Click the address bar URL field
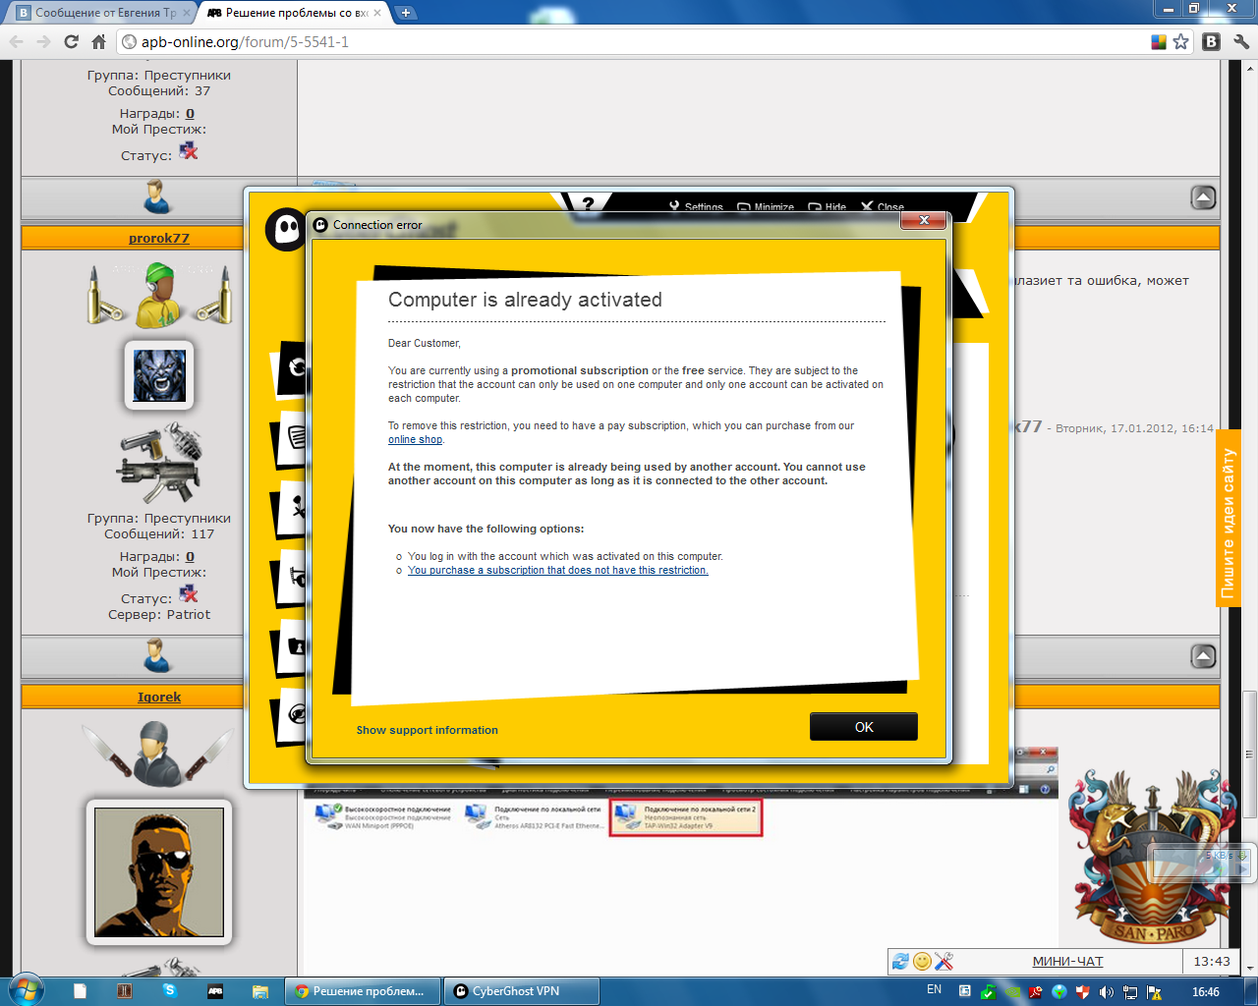Image resolution: width=1258 pixels, height=1006 pixels. (629, 41)
